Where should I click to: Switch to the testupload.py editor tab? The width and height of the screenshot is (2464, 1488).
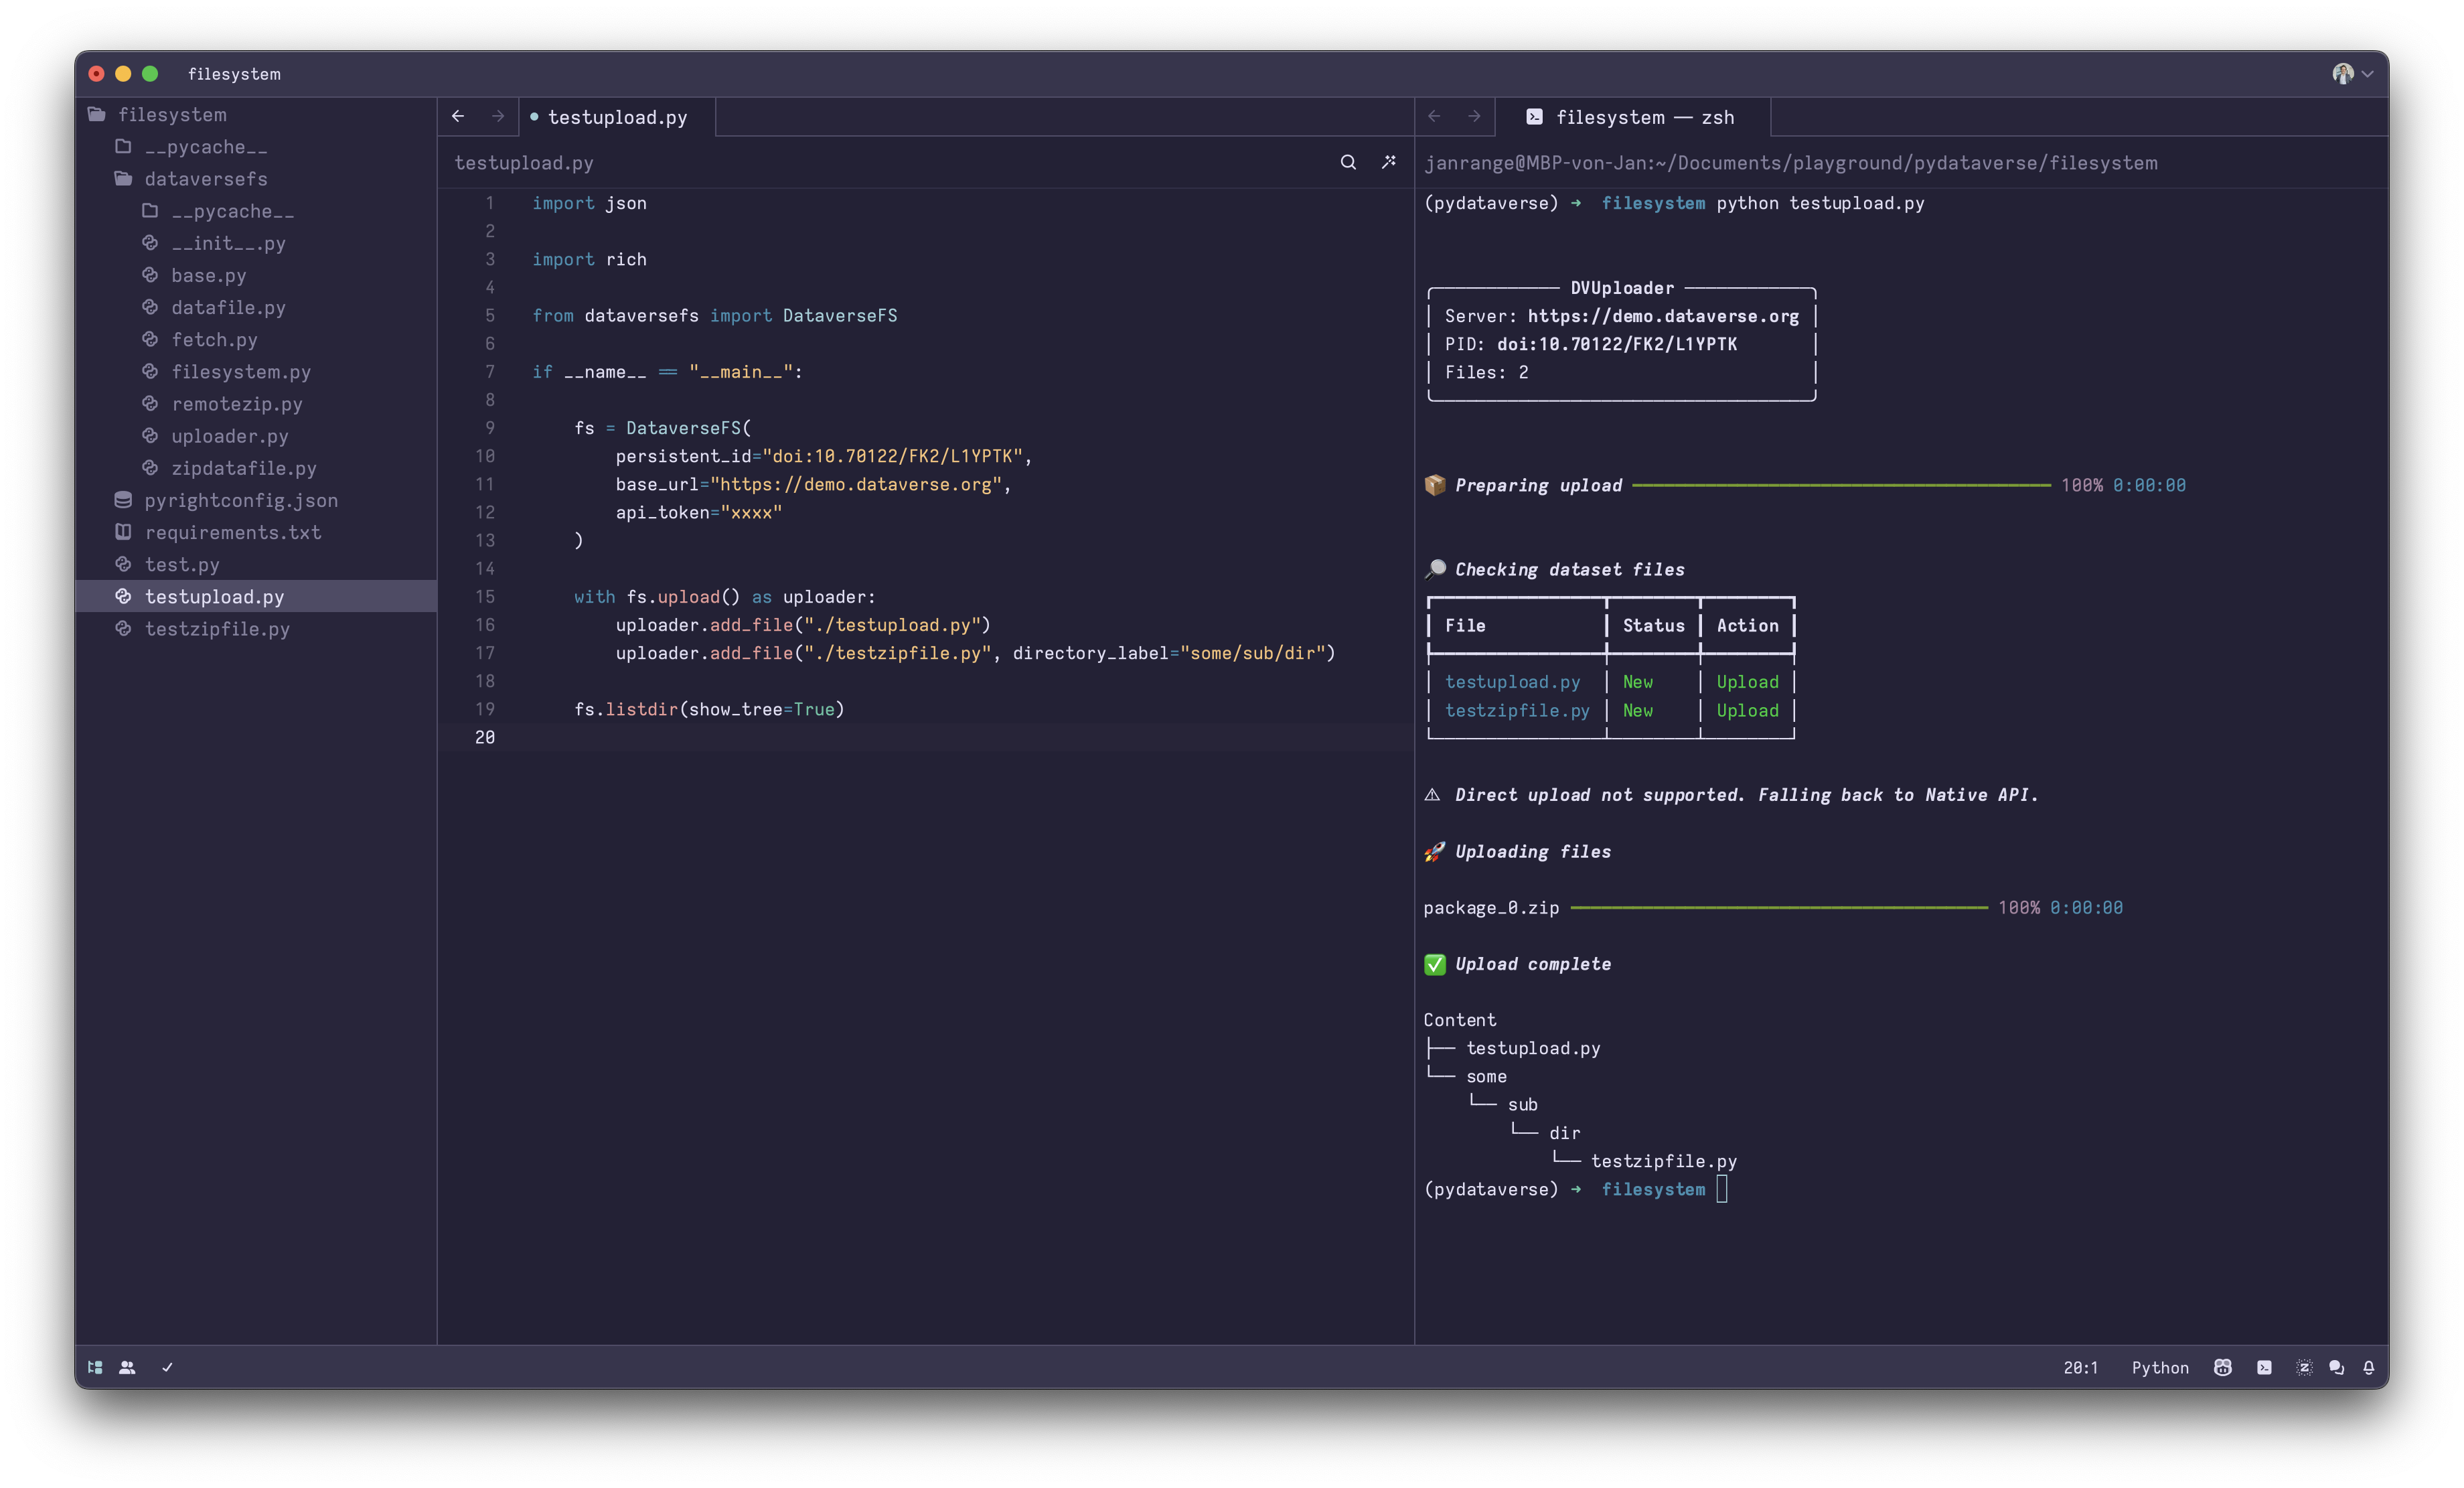(x=617, y=117)
